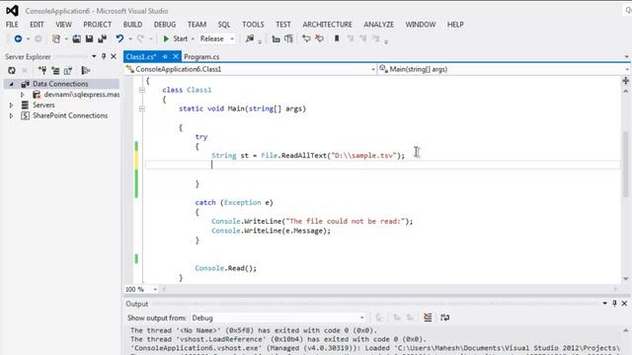Click the Open File toolbar icon
Viewport: 632px width, 355px height.
pyautogui.click(x=76, y=38)
